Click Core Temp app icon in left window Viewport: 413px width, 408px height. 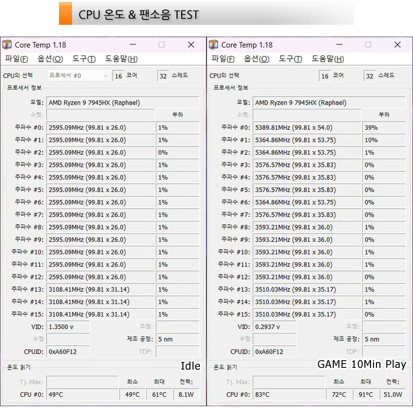(x=7, y=44)
